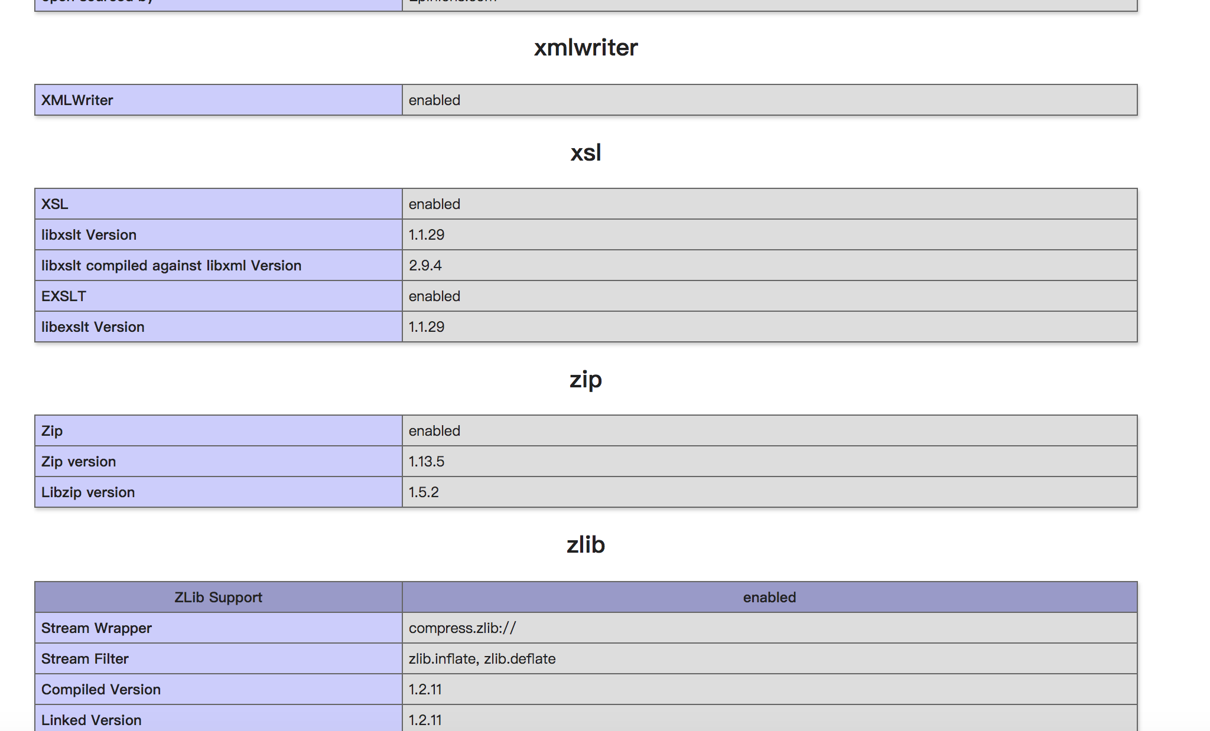Image resolution: width=1210 pixels, height=731 pixels.
Task: Select the libxml version 2.9.4 cell
Action: 425,265
